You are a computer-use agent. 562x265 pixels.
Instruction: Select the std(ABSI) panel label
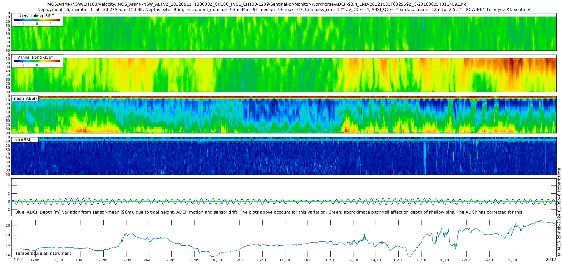click(25, 140)
